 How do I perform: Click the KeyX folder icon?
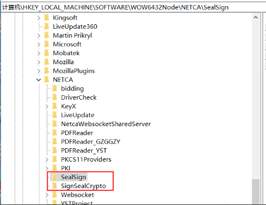pyautogui.click(x=55, y=106)
